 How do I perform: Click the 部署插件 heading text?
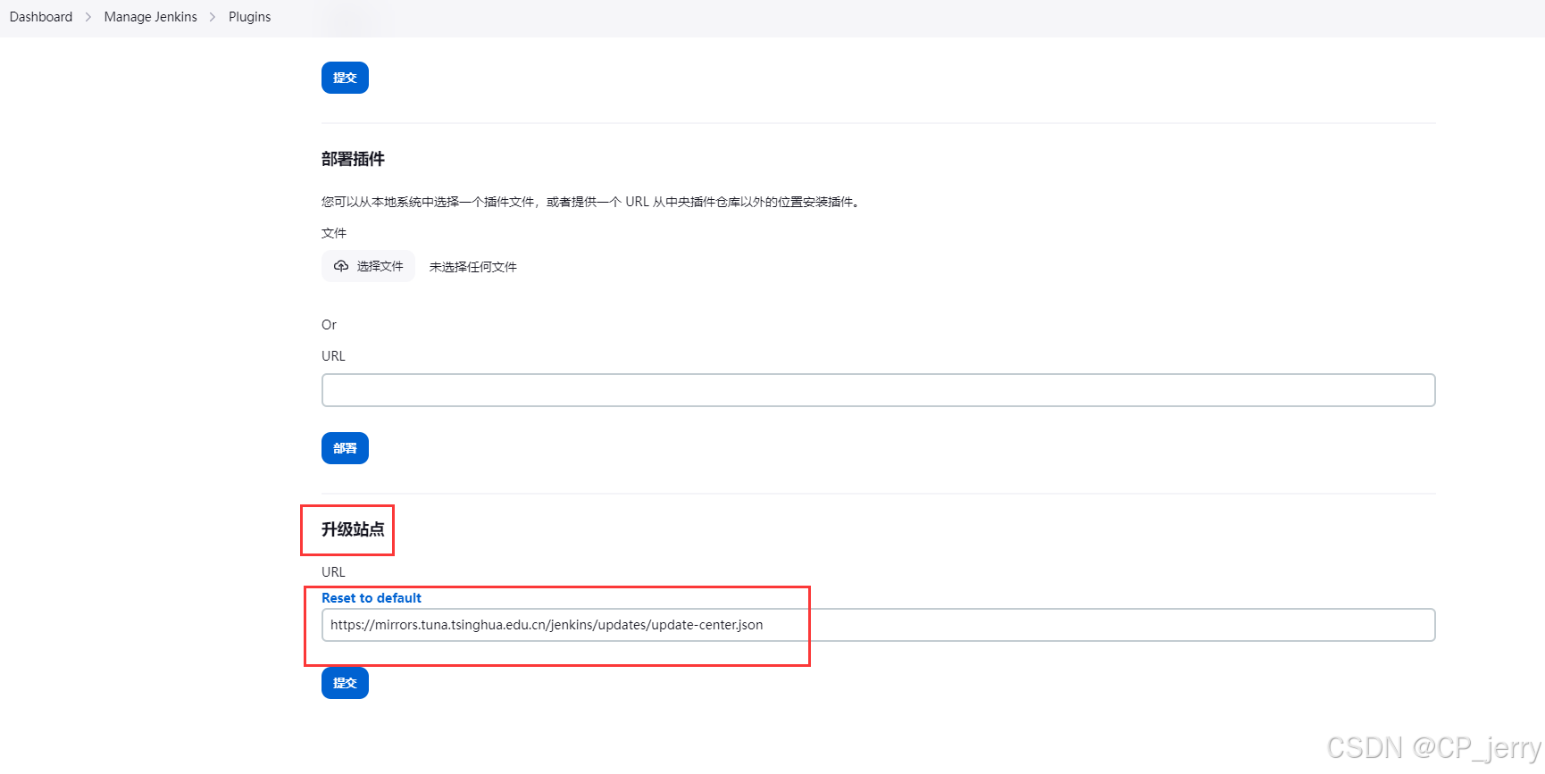coord(353,159)
